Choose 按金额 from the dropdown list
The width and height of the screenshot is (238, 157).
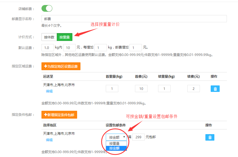pyautogui.click(x=116, y=148)
